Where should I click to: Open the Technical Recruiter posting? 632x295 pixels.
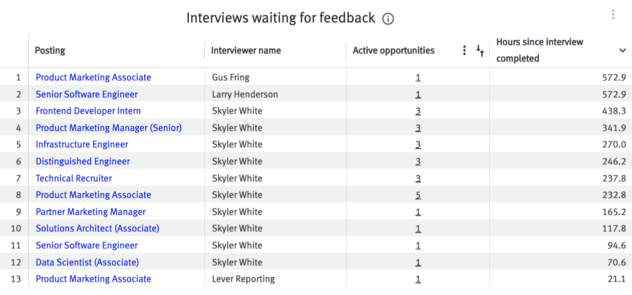coord(74,178)
